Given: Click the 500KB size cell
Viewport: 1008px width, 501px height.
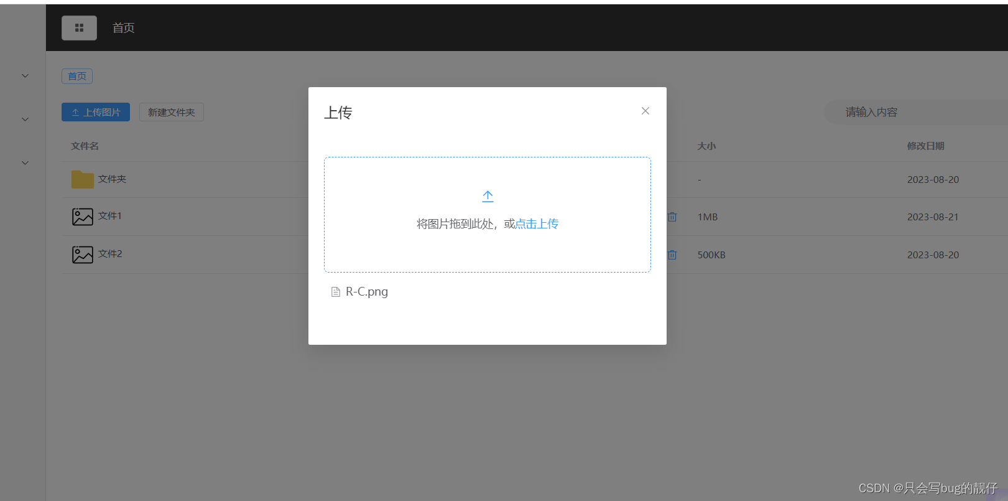Looking at the screenshot, I should tap(711, 255).
